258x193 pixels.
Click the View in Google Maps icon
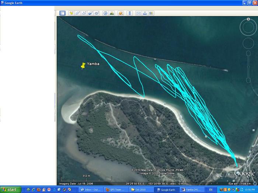(x=151, y=13)
